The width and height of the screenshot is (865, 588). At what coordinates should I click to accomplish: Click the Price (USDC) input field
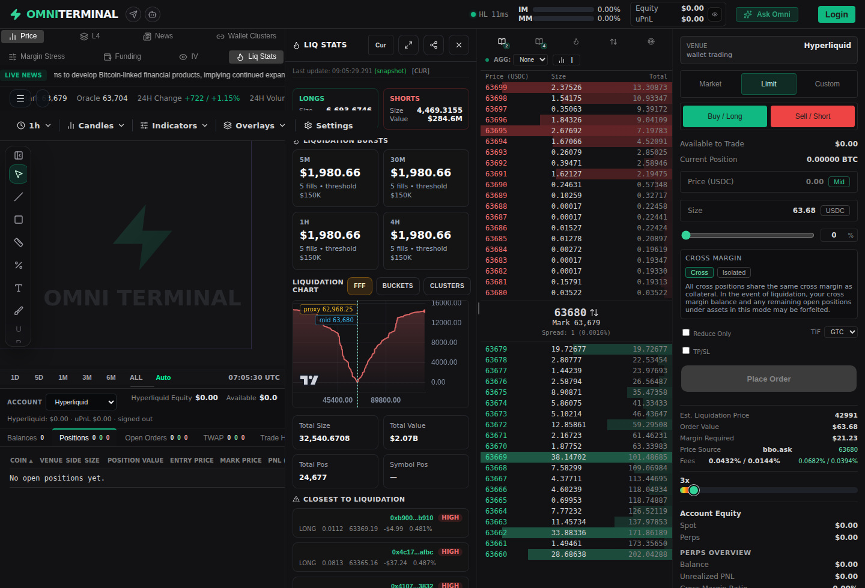click(x=769, y=182)
